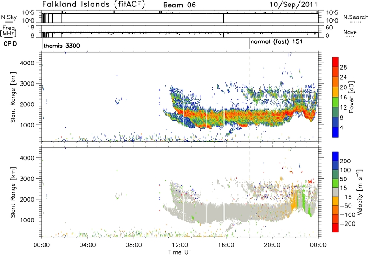Click the 'N.Sky' legend label

pyautogui.click(x=9, y=17)
